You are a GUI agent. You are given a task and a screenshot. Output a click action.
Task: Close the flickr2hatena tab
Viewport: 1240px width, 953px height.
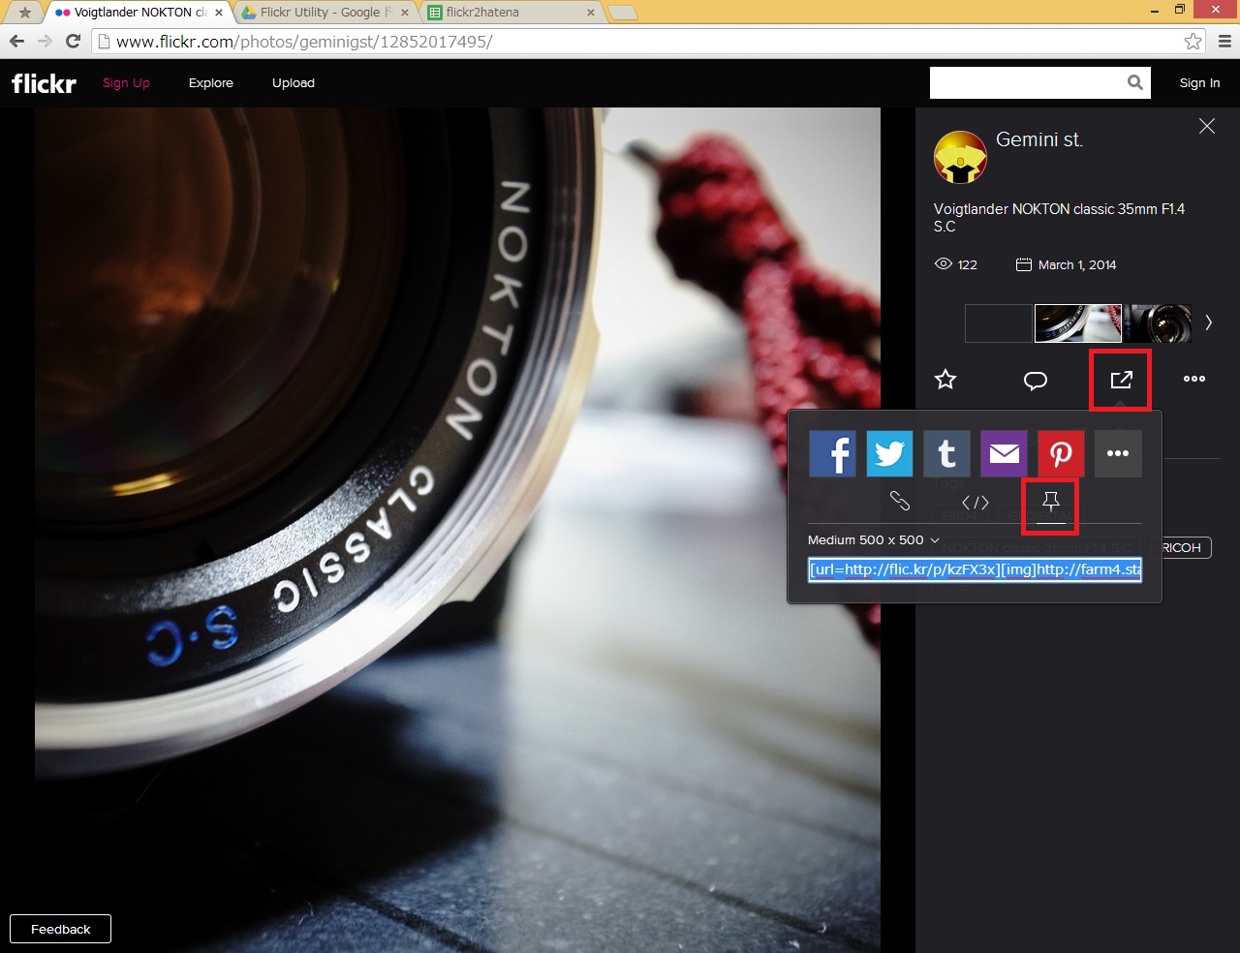point(591,13)
